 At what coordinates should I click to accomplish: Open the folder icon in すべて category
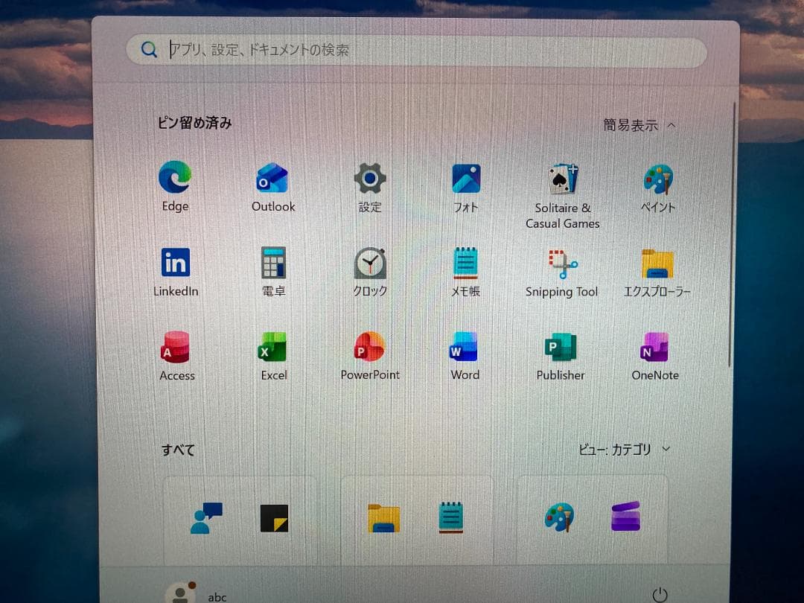(383, 518)
